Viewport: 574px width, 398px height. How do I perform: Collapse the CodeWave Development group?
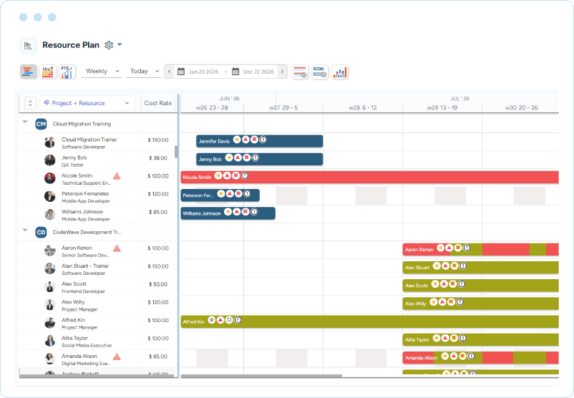(25, 230)
